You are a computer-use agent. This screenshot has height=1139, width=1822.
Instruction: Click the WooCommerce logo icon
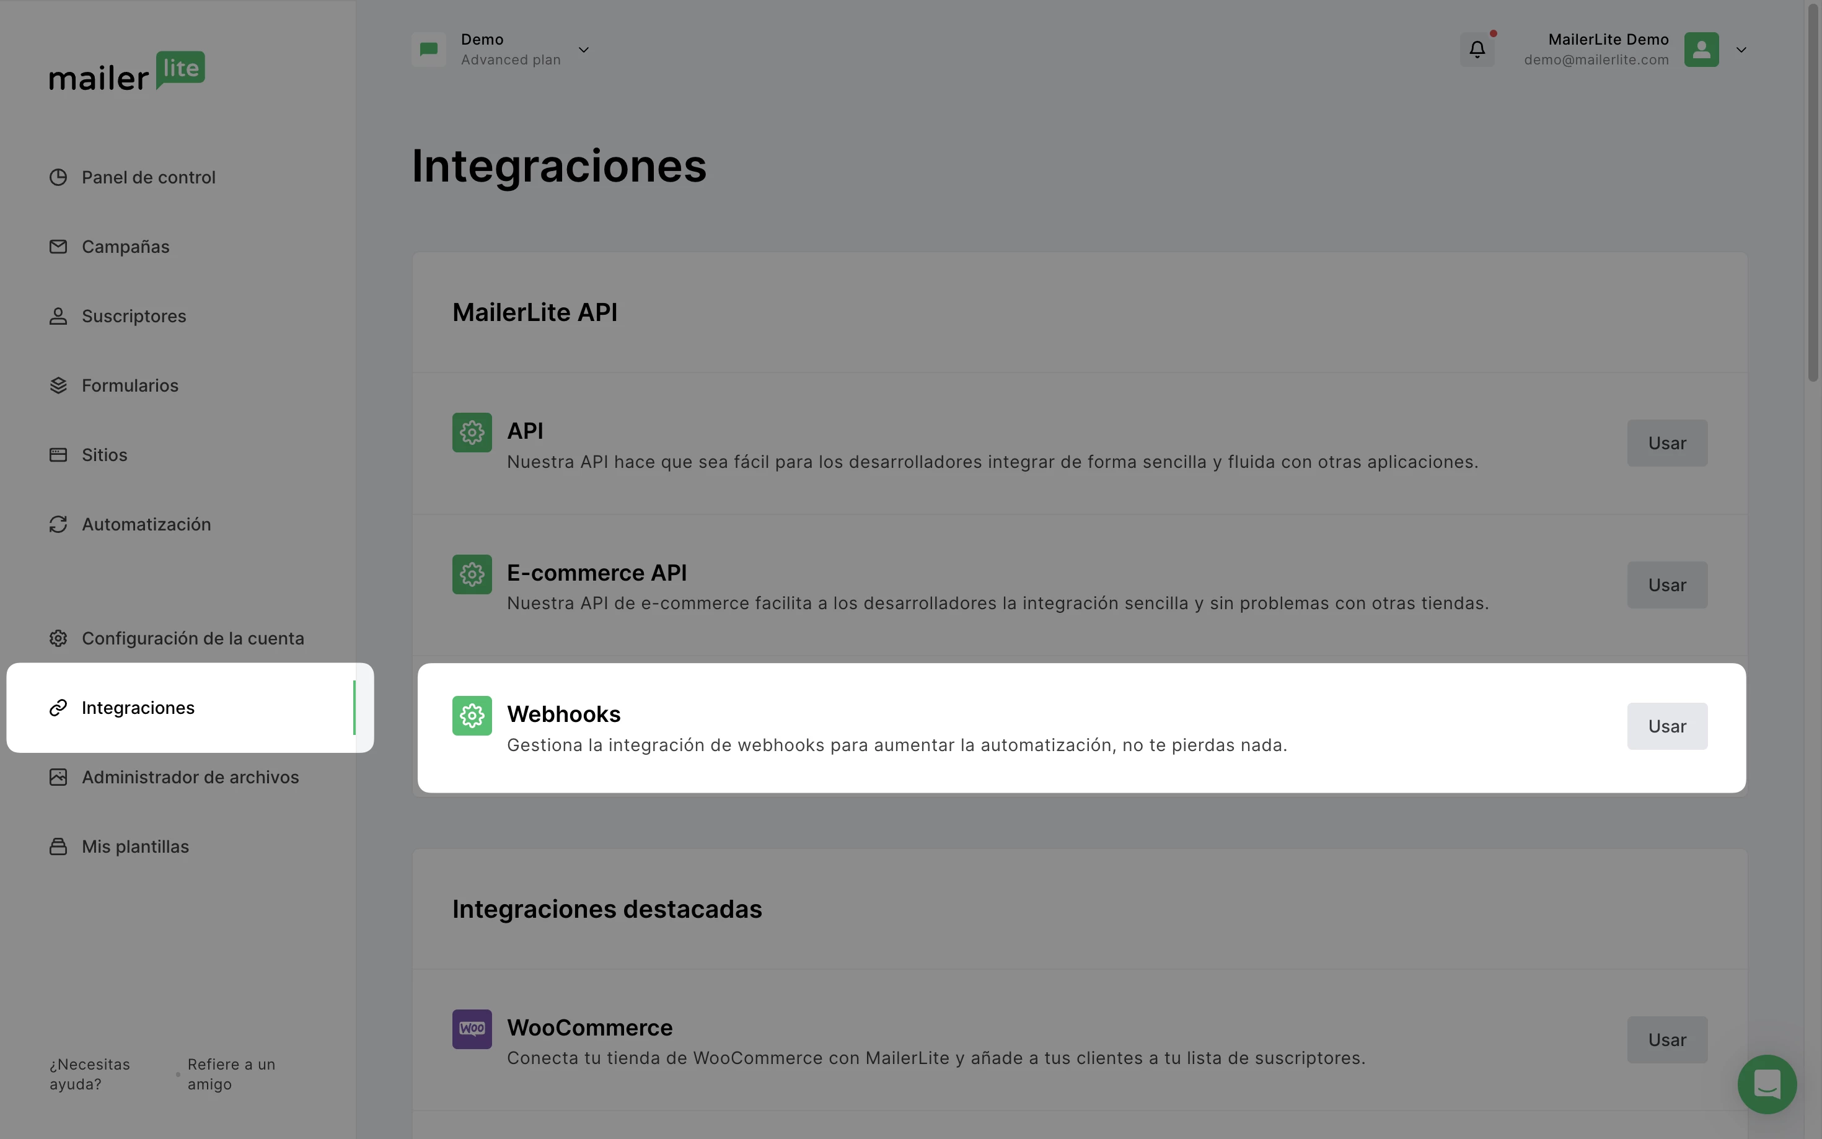(x=472, y=1029)
